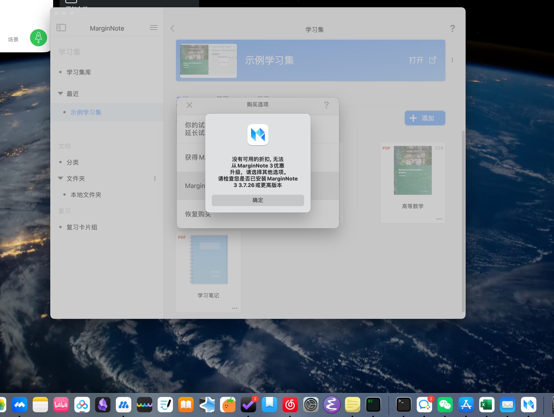Open Obsidian from the dock

pos(103,405)
